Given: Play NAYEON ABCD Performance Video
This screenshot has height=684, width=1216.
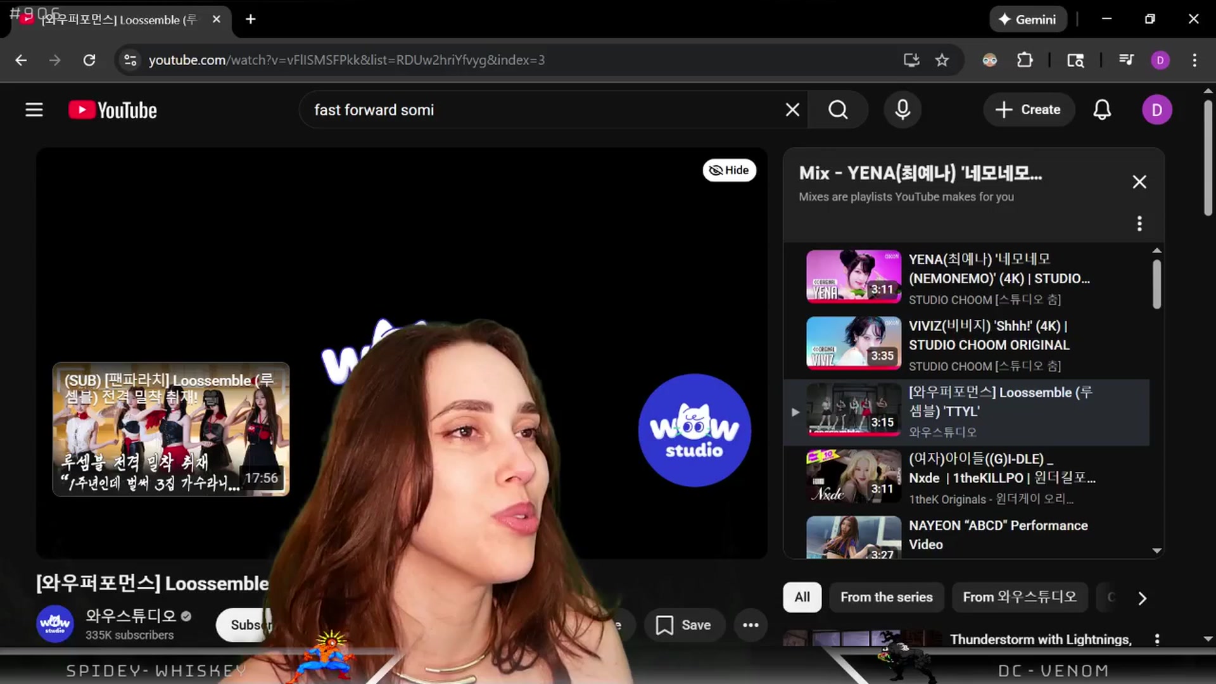Looking at the screenshot, I should click(x=966, y=536).
